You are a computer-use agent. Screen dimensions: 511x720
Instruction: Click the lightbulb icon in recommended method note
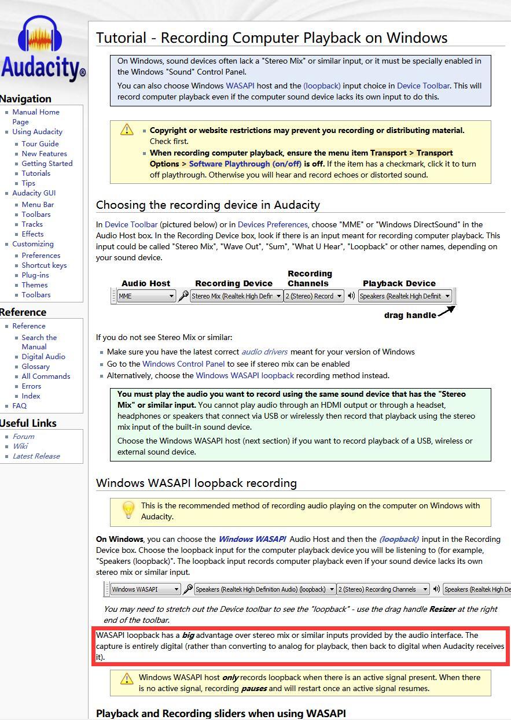point(128,510)
